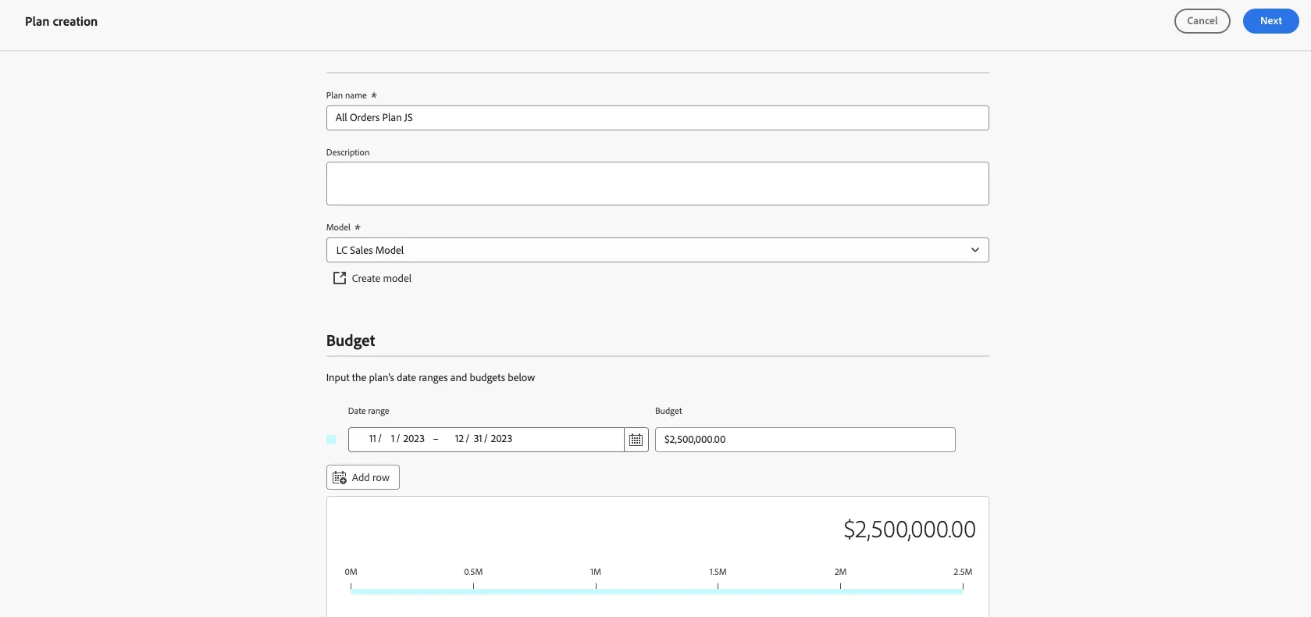The image size is (1311, 617).
Task: Select the end year 2023 segment
Action: [x=501, y=439]
